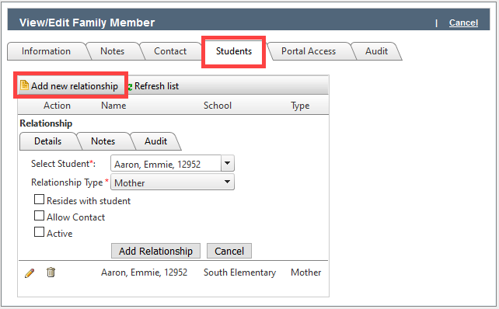Open the Select Student dropdown arrow
This screenshot has height=309, width=499.
227,163
